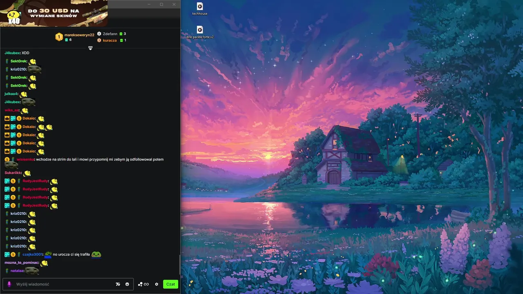Open Zdefann in the leaderboard
This screenshot has height=294, width=523.
click(110, 34)
